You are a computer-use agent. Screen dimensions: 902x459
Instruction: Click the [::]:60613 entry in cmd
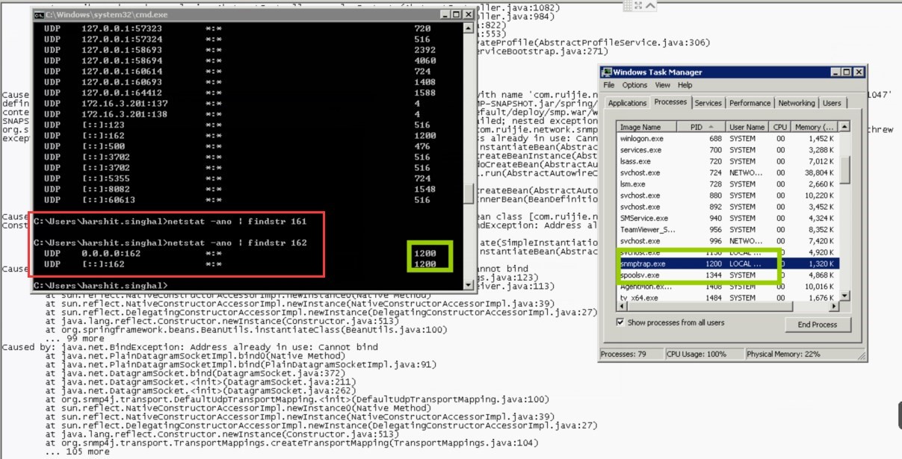pyautogui.click(x=108, y=200)
